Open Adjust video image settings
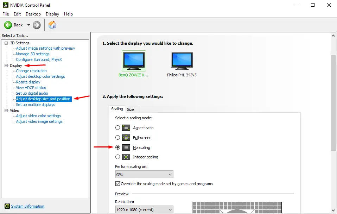The image size is (337, 214). coord(39,121)
